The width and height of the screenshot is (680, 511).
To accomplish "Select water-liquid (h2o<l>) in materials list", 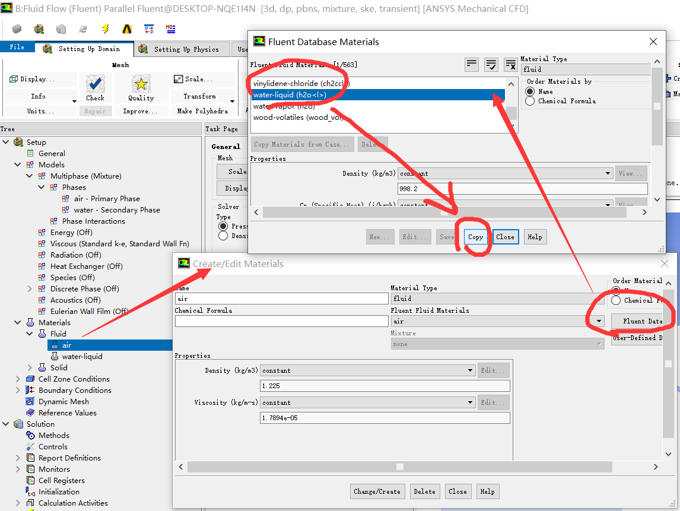I will [378, 94].
